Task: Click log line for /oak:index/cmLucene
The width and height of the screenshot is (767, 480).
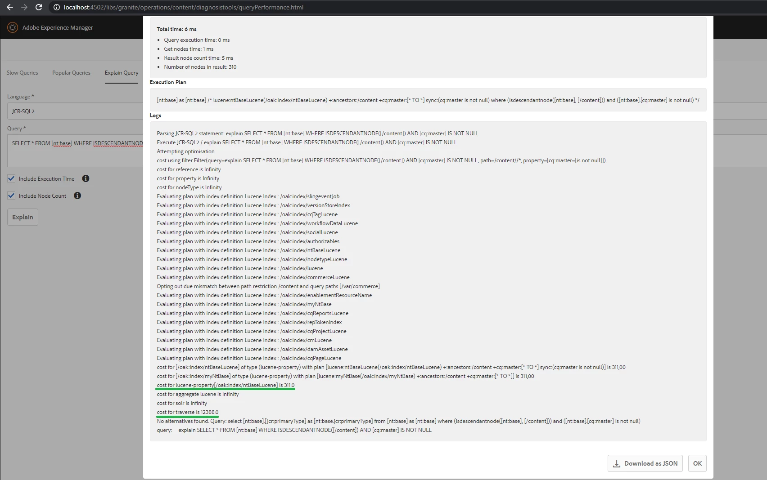Action: click(244, 340)
